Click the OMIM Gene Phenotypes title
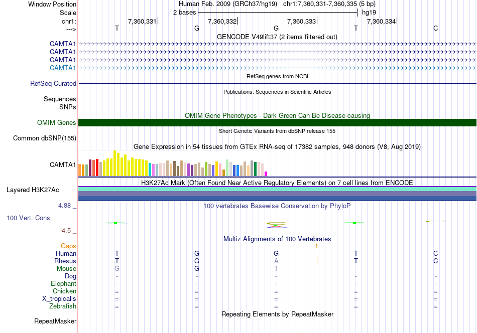 [x=277, y=115]
